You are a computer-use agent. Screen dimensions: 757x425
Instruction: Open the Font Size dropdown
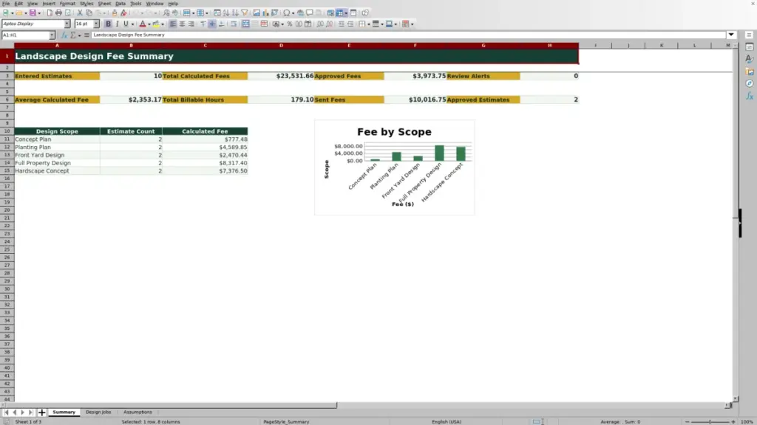[96, 24]
